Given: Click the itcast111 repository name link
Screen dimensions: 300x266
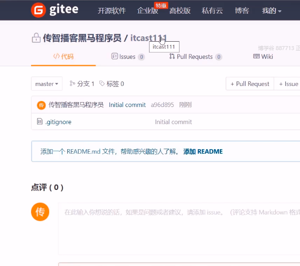Looking at the screenshot, I should (x=149, y=38).
